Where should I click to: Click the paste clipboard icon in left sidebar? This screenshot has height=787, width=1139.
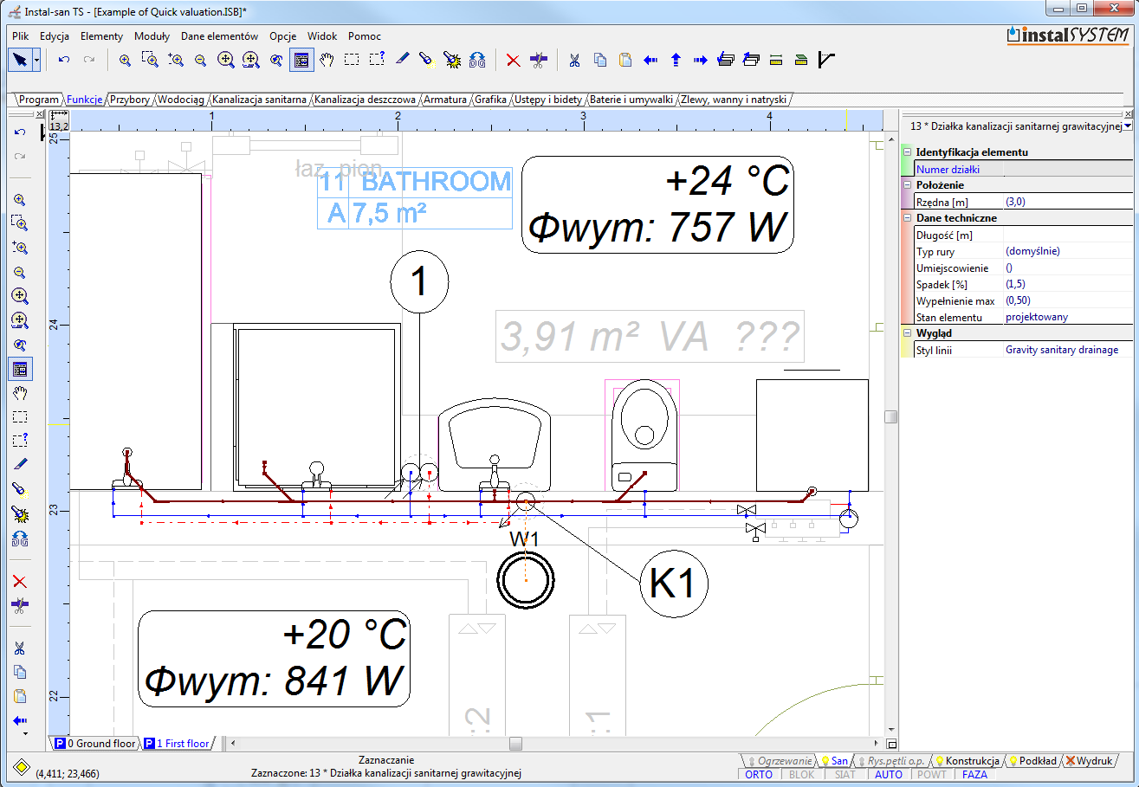coord(19,695)
